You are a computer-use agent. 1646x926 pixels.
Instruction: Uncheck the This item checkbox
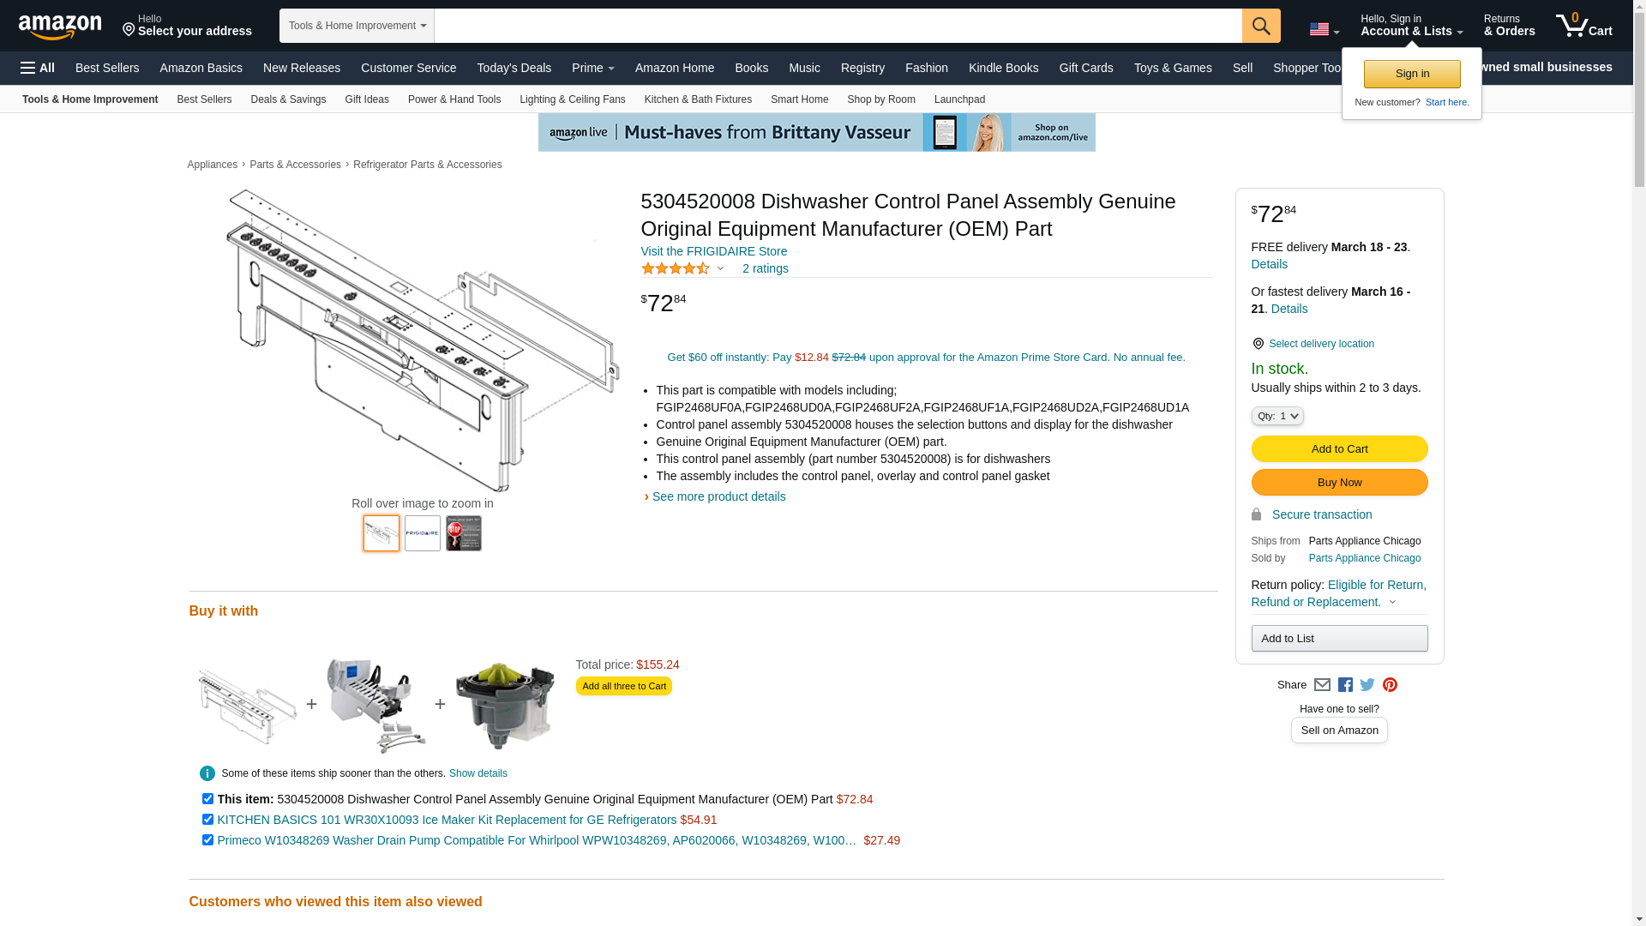coord(207,799)
